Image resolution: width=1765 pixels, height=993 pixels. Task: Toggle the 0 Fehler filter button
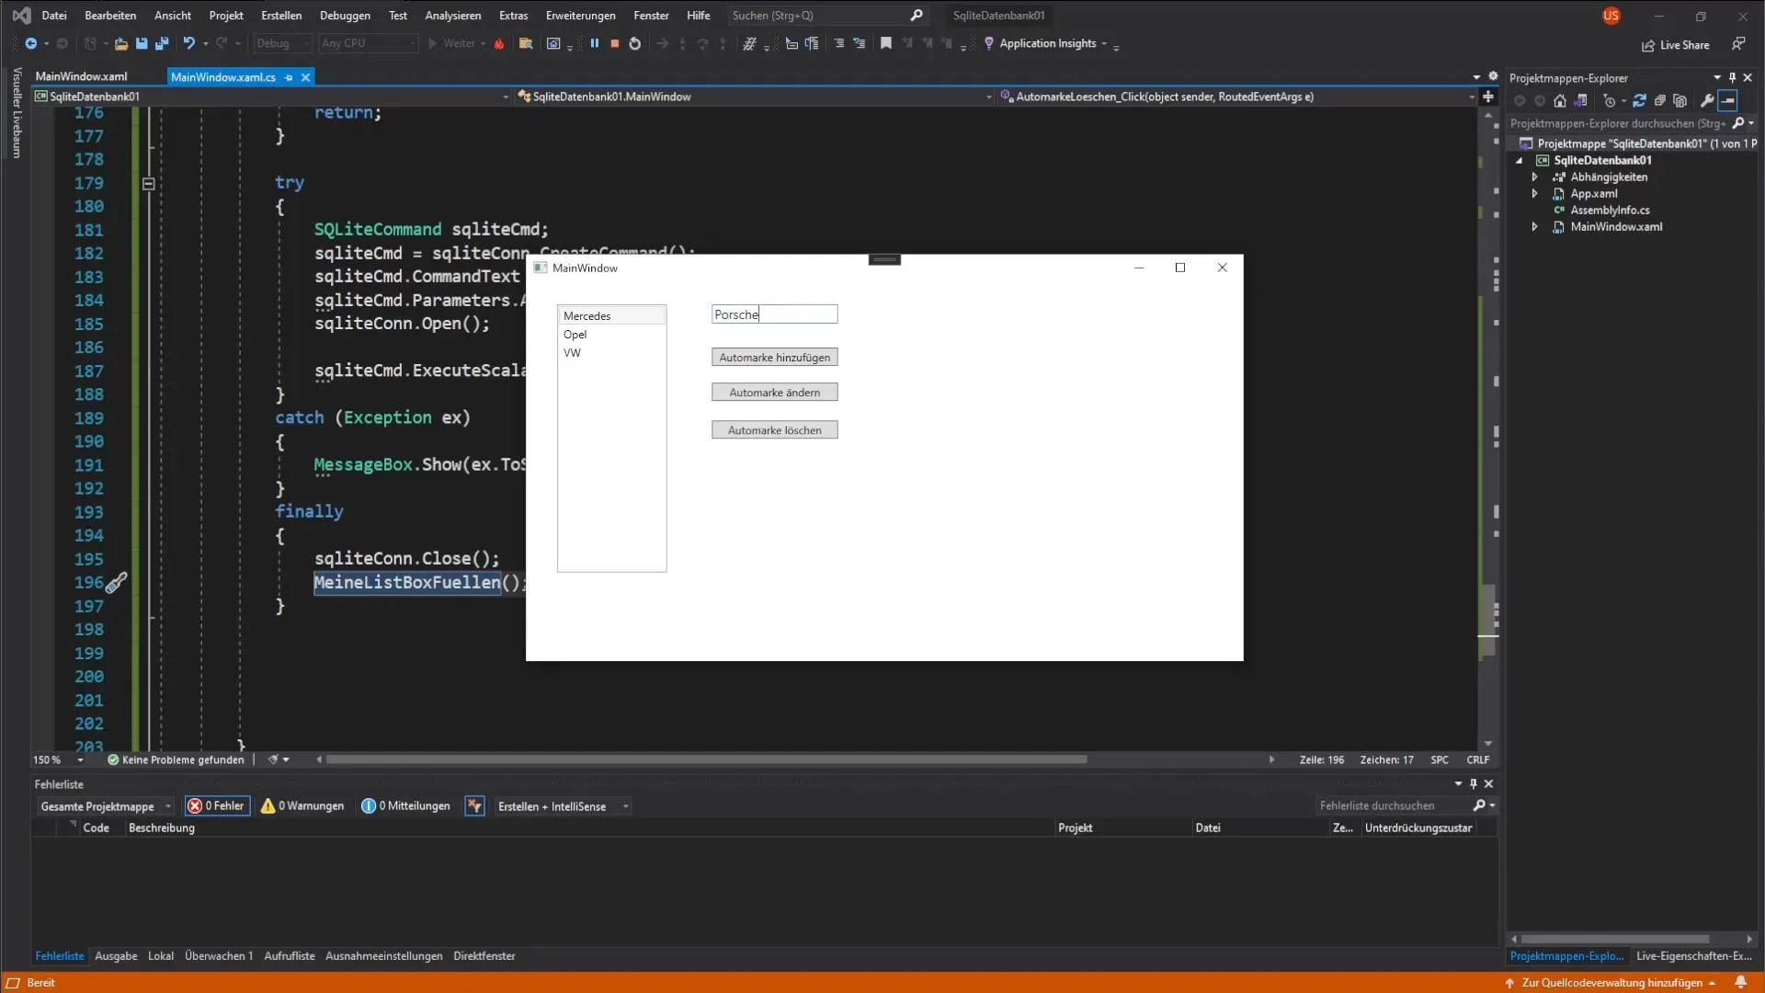217,806
